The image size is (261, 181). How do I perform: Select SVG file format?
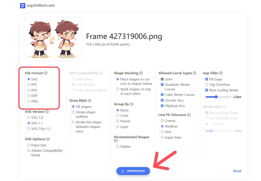pyautogui.click(x=29, y=79)
